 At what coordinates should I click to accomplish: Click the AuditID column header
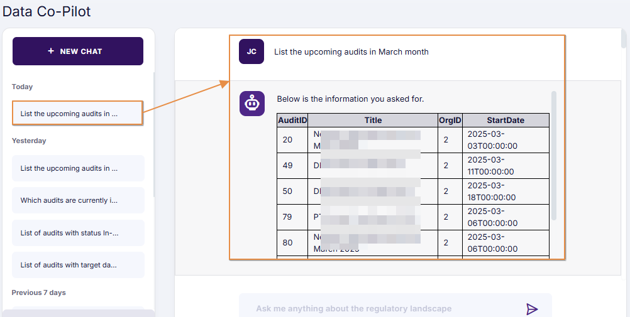[x=292, y=120]
